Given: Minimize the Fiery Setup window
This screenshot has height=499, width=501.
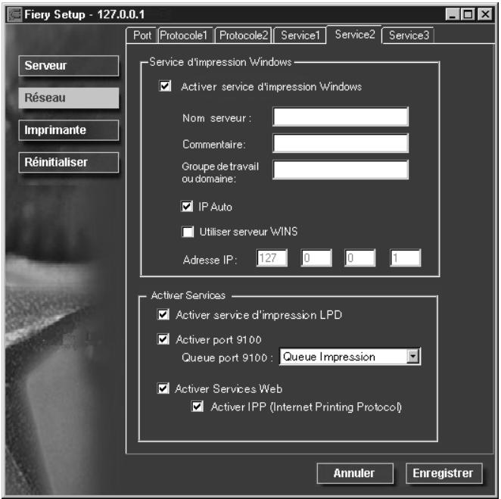Looking at the screenshot, I should (x=453, y=14).
